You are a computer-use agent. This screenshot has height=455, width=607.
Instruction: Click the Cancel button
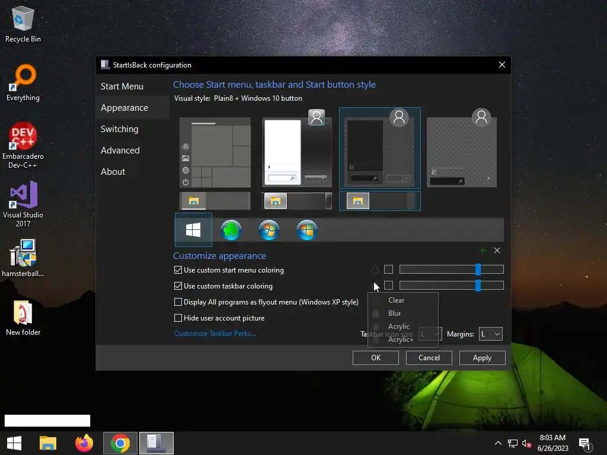[x=429, y=358]
